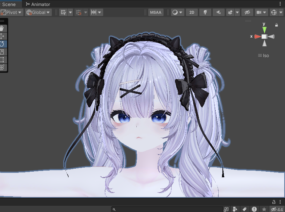Expand the Gizmos dropdown arrow
The height and width of the screenshot is (212, 285).
click(281, 12)
